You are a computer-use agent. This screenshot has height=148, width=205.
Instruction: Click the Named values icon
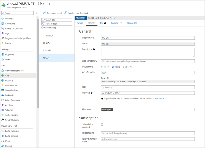point(3,90)
